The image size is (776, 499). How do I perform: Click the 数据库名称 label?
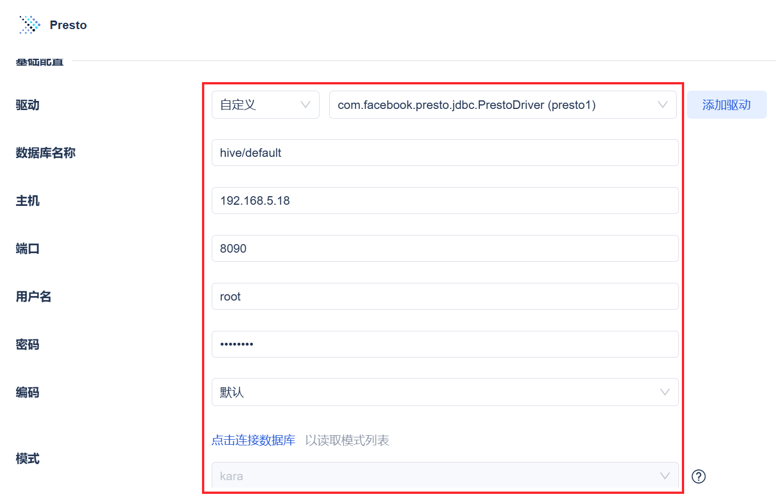[x=46, y=153]
